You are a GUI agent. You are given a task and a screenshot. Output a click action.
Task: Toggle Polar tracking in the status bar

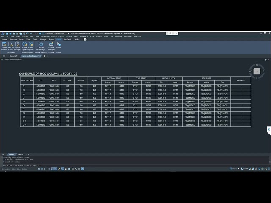tap(49, 169)
